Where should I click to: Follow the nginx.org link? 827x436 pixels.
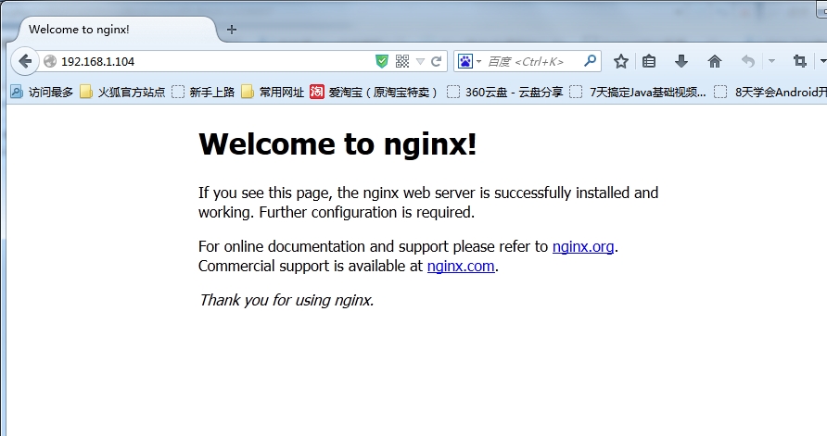tap(583, 246)
